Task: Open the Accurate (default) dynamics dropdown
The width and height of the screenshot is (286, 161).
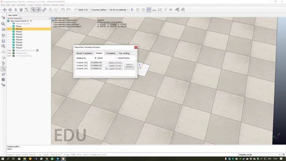Action: pos(100,10)
